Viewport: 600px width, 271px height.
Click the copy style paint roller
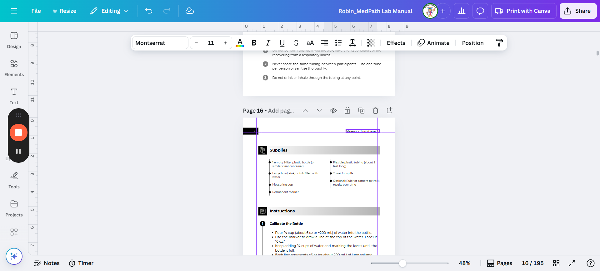pos(499,43)
